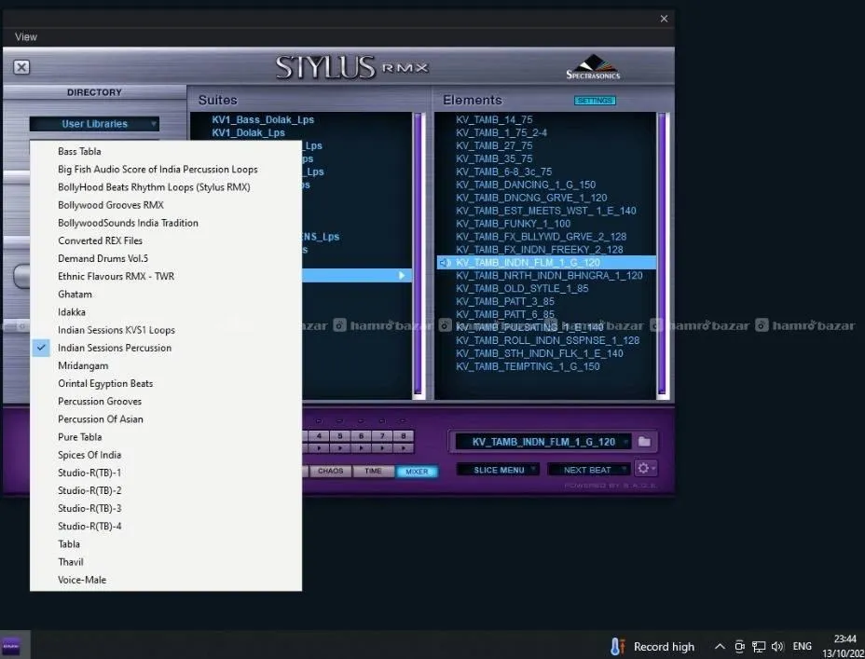
Task: Open the folder browser icon next to patch name
Action: [644, 442]
